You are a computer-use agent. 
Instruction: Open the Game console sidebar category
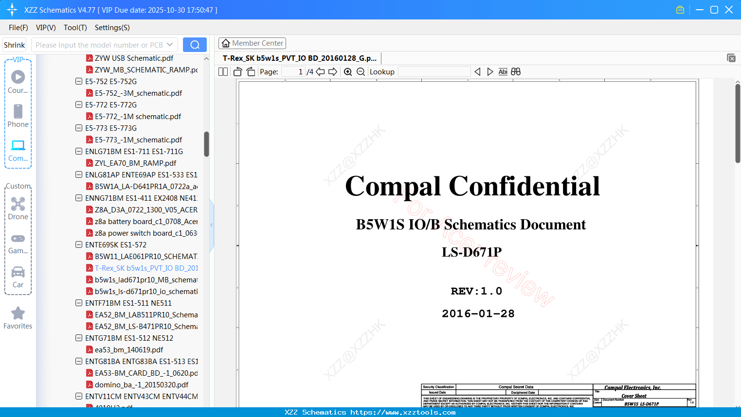click(18, 243)
